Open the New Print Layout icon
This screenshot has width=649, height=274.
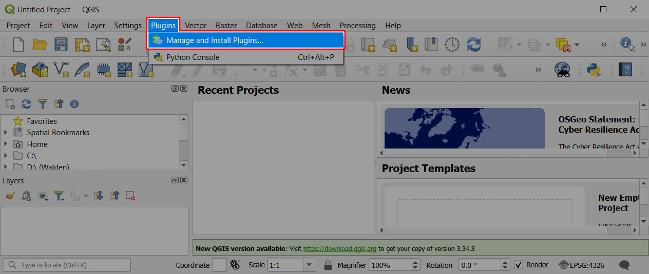[82, 45]
